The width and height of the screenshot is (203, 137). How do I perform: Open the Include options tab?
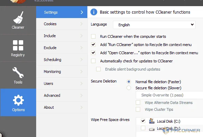pyautogui.click(x=62, y=36)
